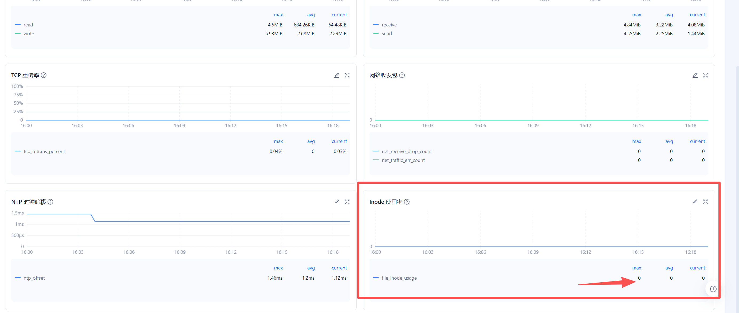Open help icon next to Inode 使用率
The width and height of the screenshot is (739, 313).
(407, 202)
